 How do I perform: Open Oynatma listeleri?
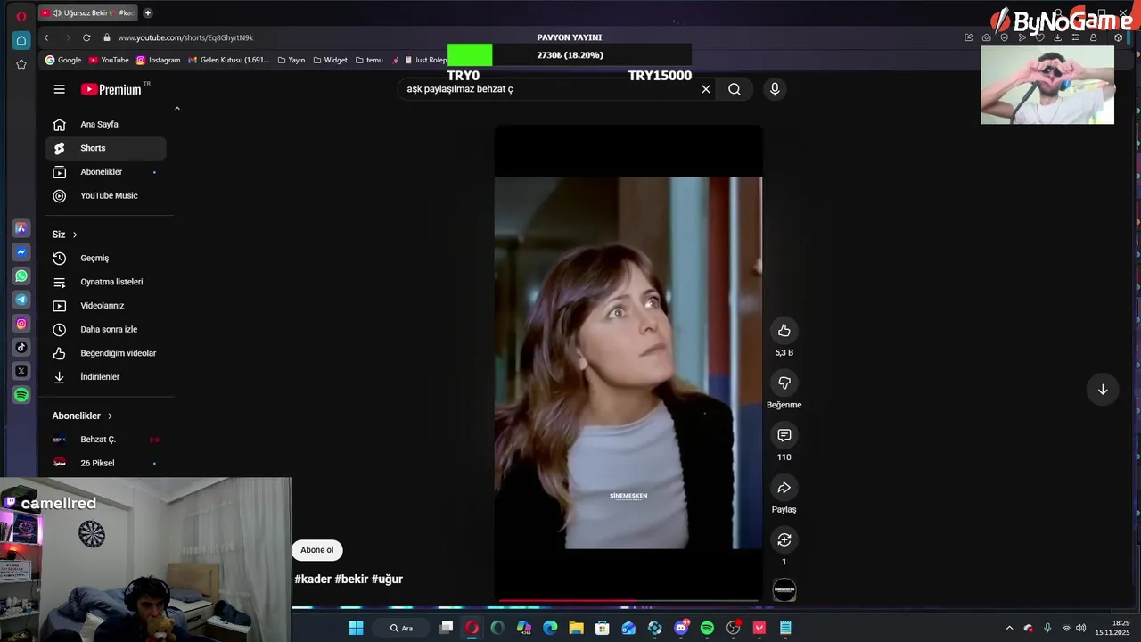point(106,282)
